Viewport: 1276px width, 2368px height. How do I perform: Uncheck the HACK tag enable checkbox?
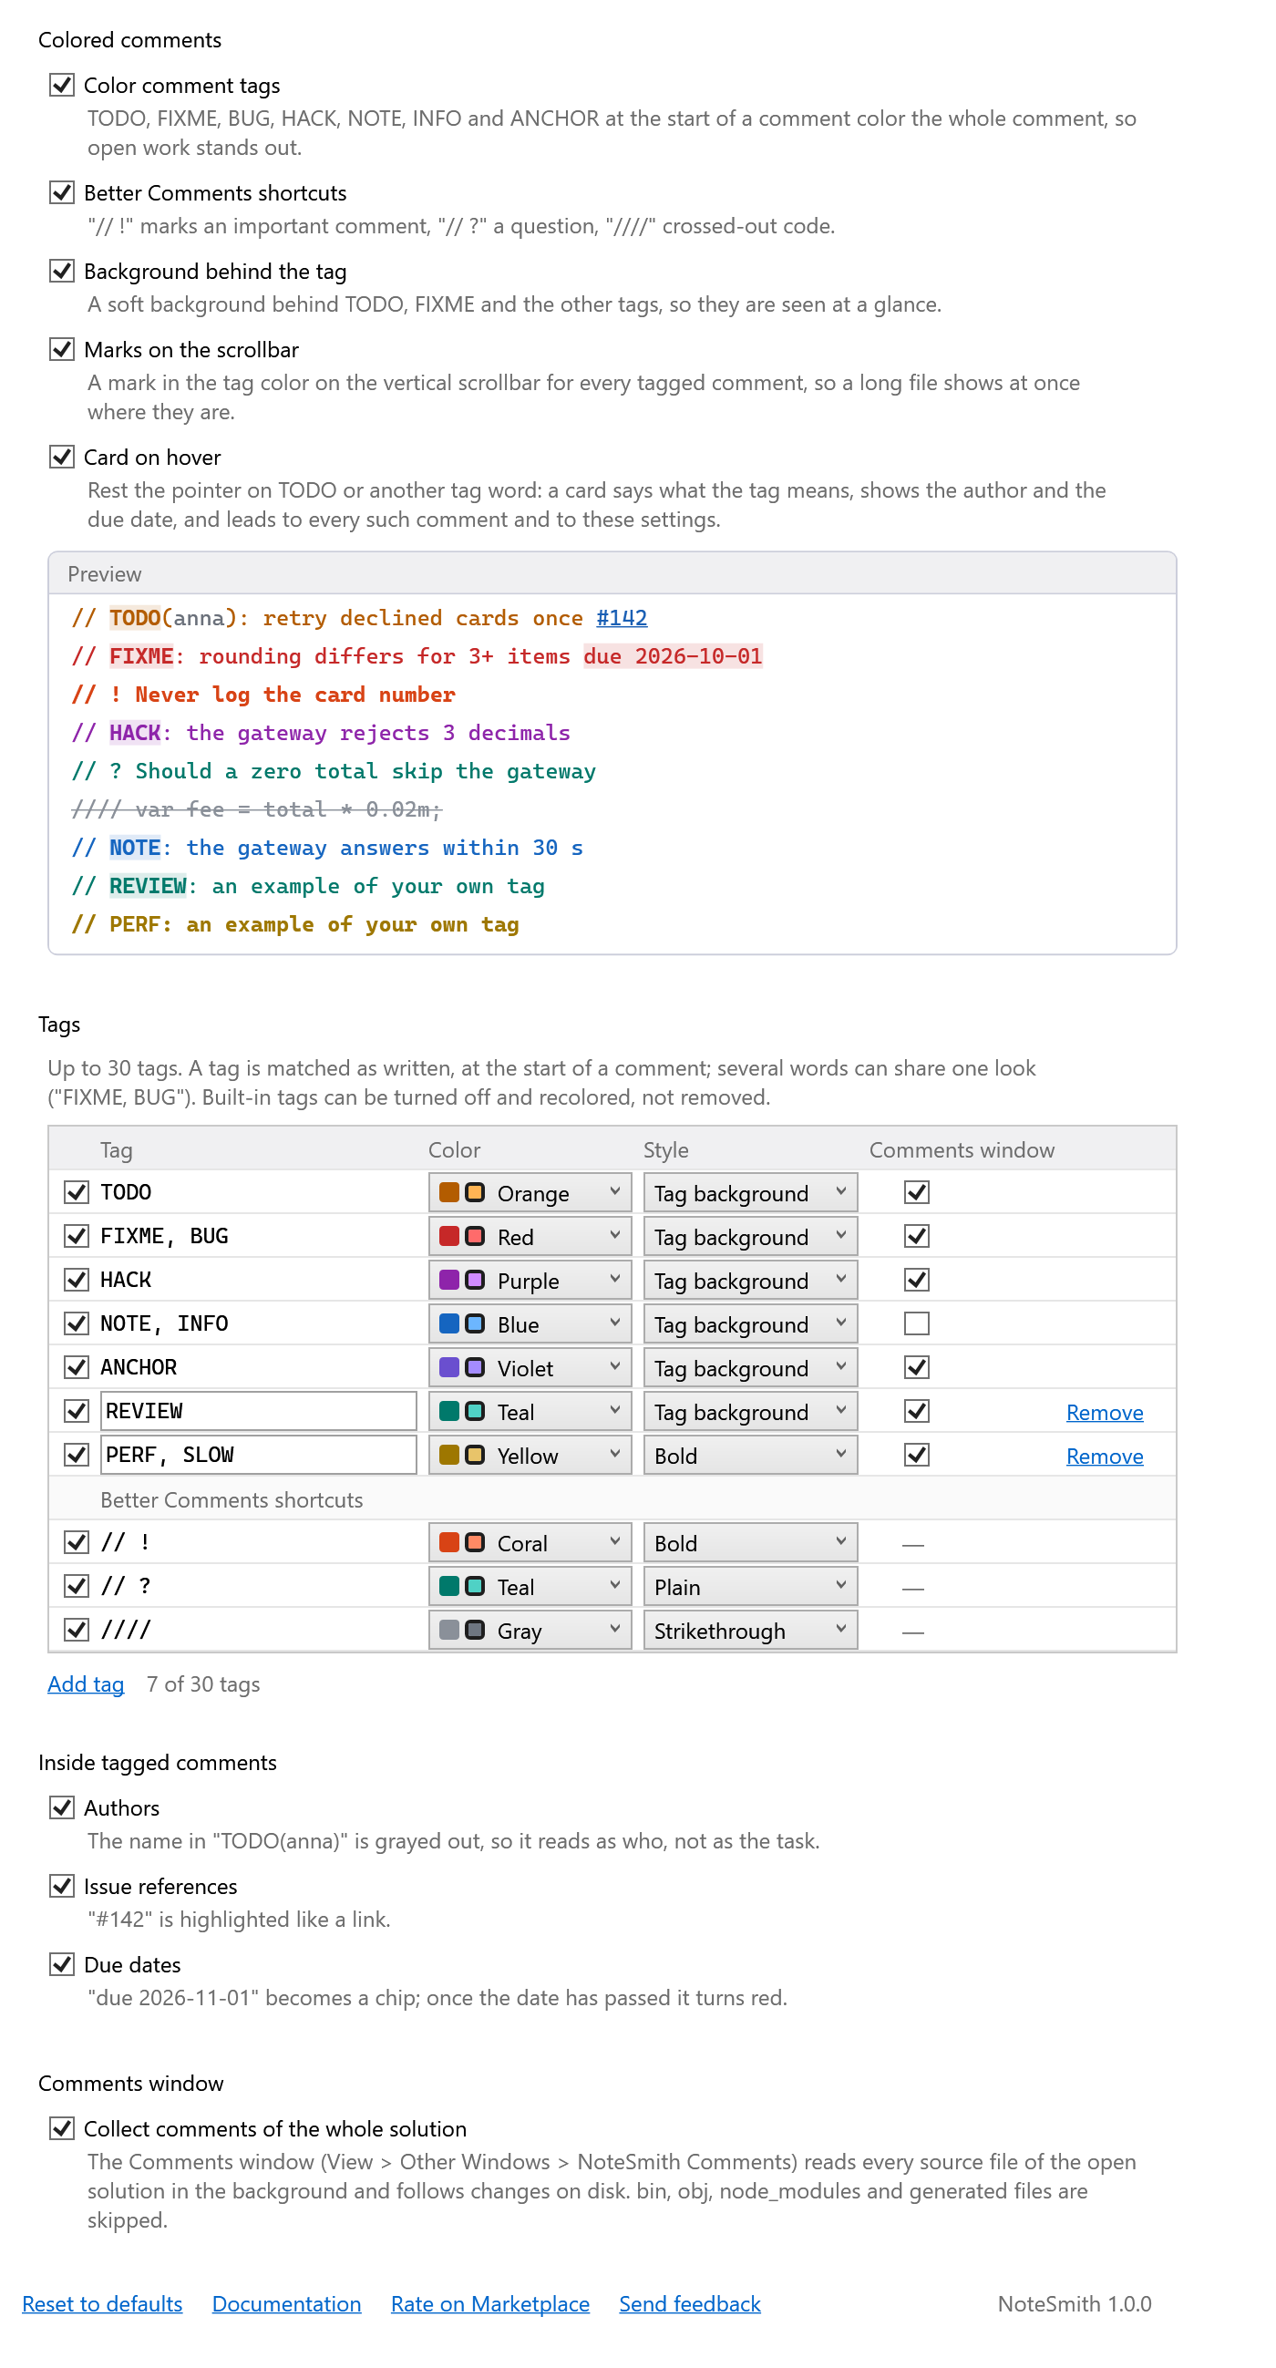coord(77,1280)
